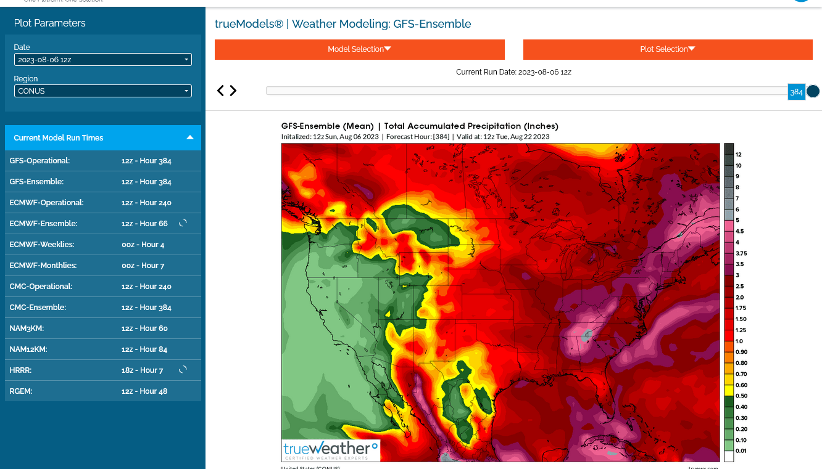This screenshot has height=469, width=822.
Task: Select the CMC-Operational row
Action: [x=103, y=287]
